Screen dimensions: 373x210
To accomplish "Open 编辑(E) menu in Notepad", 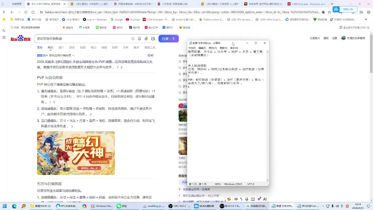I will [x=202, y=48].
